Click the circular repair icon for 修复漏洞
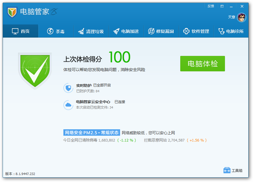 coord(151,31)
